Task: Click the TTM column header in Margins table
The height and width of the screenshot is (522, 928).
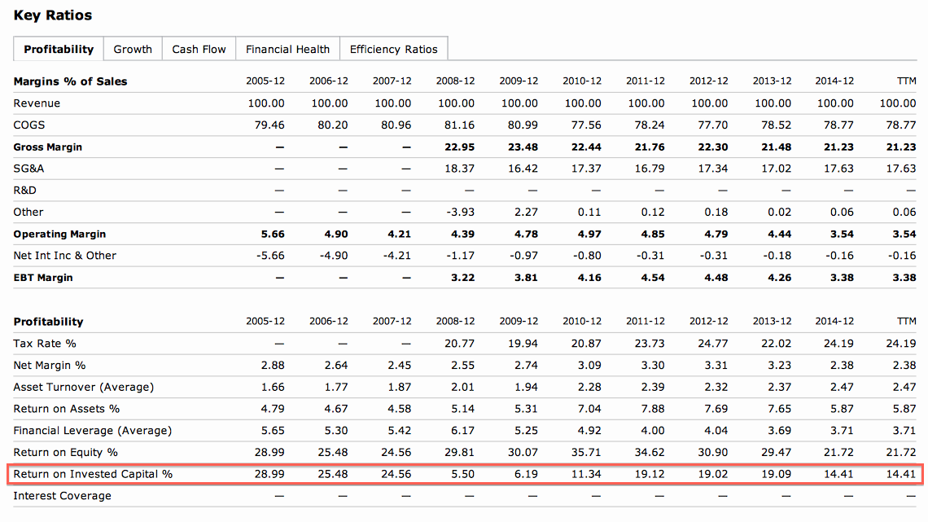Action: pos(905,81)
